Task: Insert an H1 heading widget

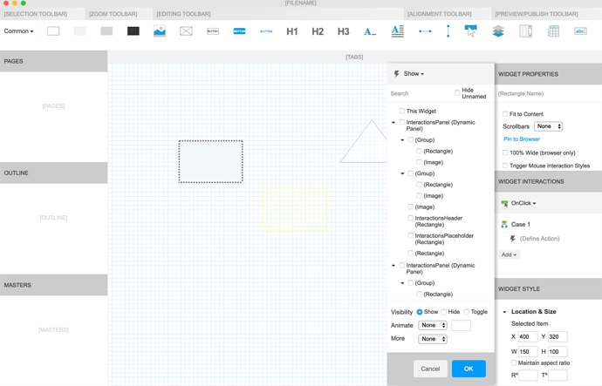Action: [292, 31]
